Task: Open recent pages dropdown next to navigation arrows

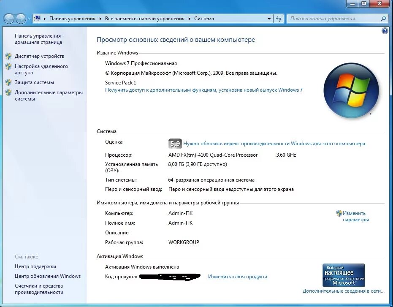Action: point(29,19)
